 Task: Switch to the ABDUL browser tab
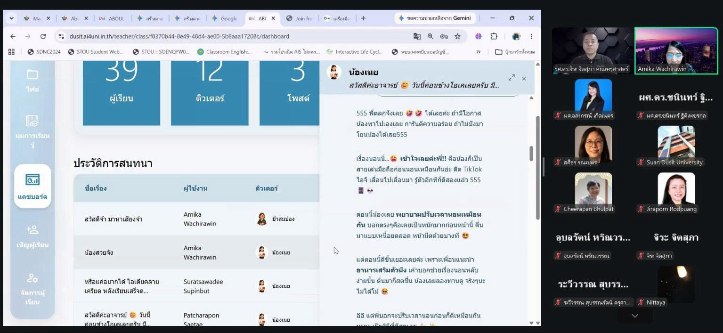[x=112, y=18]
